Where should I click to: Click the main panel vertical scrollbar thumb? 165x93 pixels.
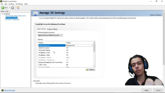tap(164, 39)
